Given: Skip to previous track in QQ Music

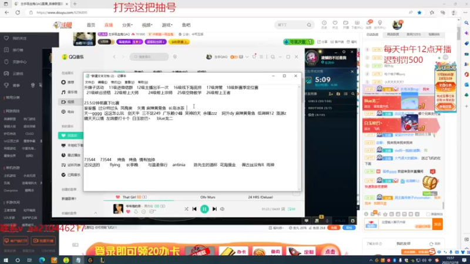Looking at the screenshot, I should 194,209.
